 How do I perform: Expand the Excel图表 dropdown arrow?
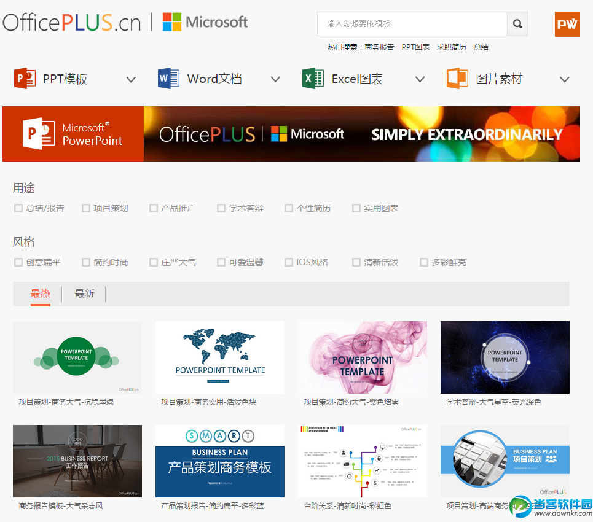[x=420, y=79]
